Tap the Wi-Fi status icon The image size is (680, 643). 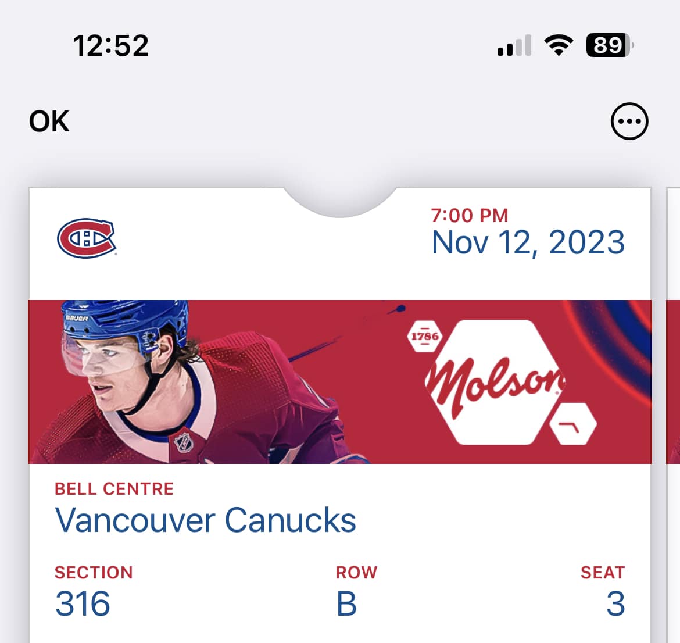558,45
